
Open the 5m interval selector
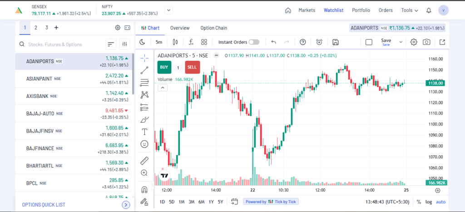(159, 42)
